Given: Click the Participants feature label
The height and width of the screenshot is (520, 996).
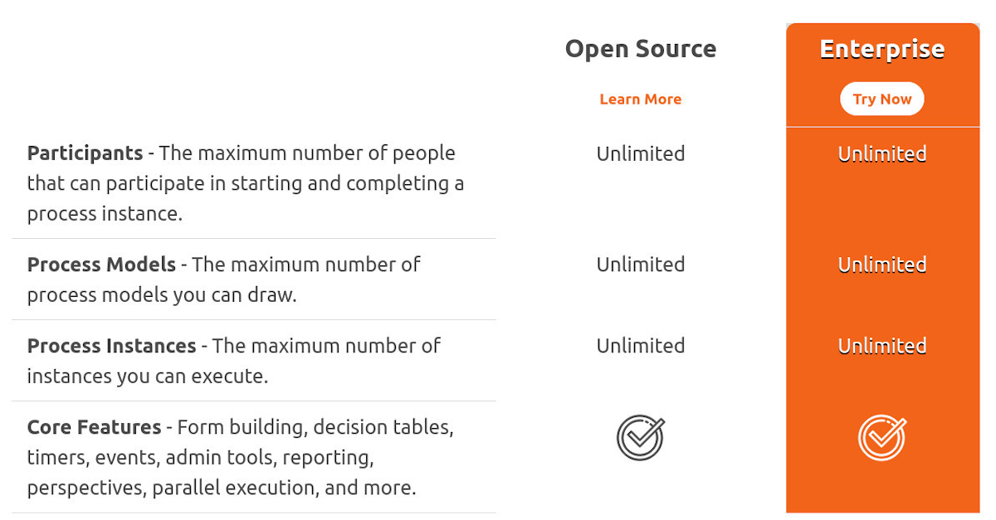Looking at the screenshot, I should point(85,153).
